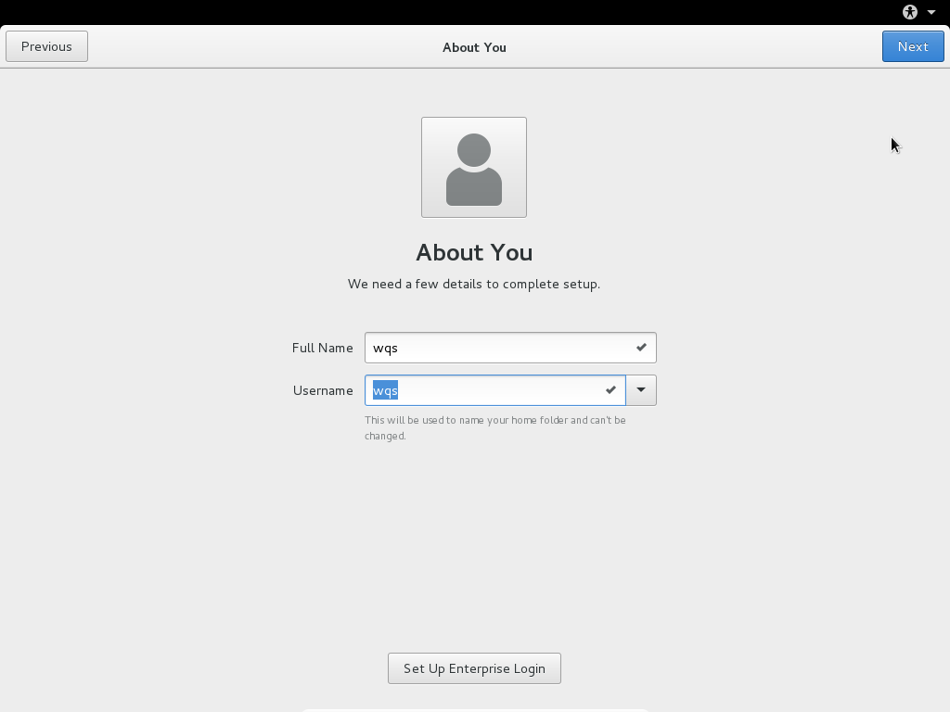Image resolution: width=950 pixels, height=712 pixels.
Task: Open the accessibility menu icon
Action: [910, 12]
